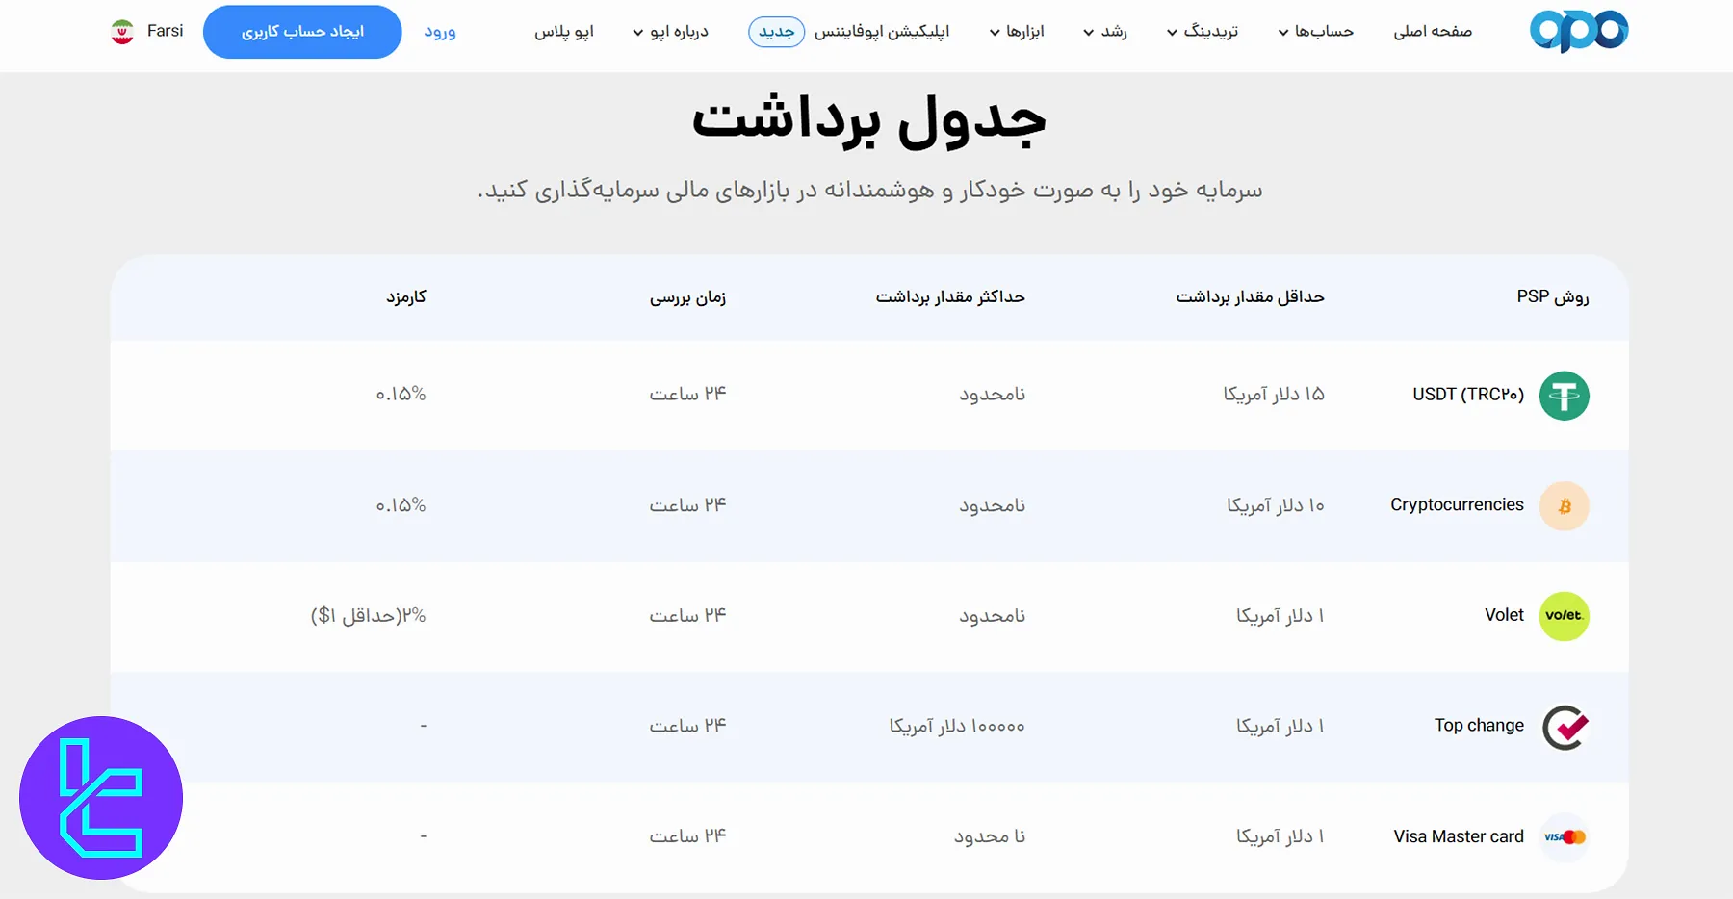1733x899 pixels.
Task: Select the Visa Master card icon
Action: [1564, 836]
